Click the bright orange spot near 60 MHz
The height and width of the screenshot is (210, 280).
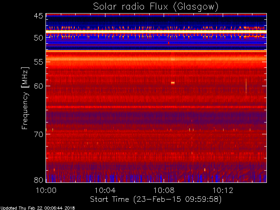[173, 83]
